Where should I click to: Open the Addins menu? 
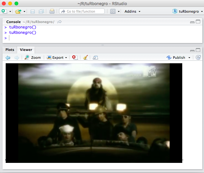tap(132, 11)
